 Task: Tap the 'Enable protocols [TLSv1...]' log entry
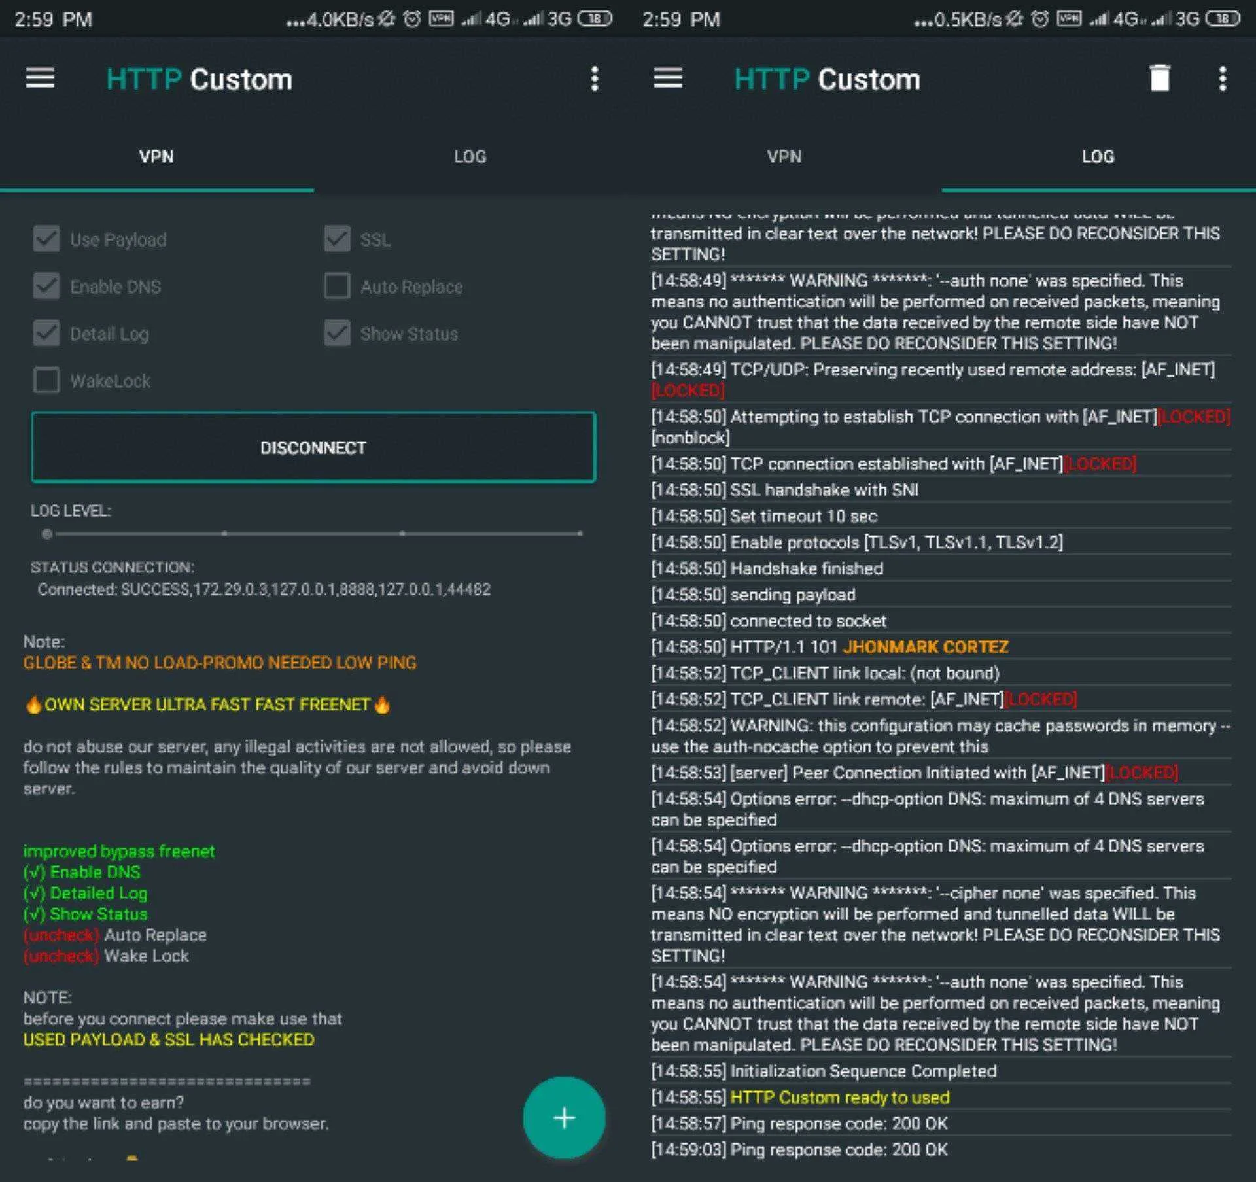(941, 542)
